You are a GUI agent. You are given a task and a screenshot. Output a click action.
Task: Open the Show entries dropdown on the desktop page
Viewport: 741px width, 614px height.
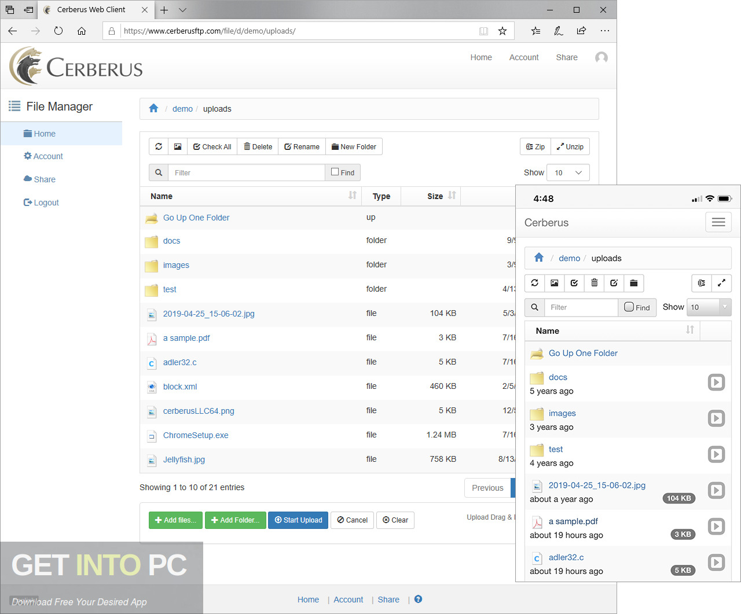coord(568,172)
